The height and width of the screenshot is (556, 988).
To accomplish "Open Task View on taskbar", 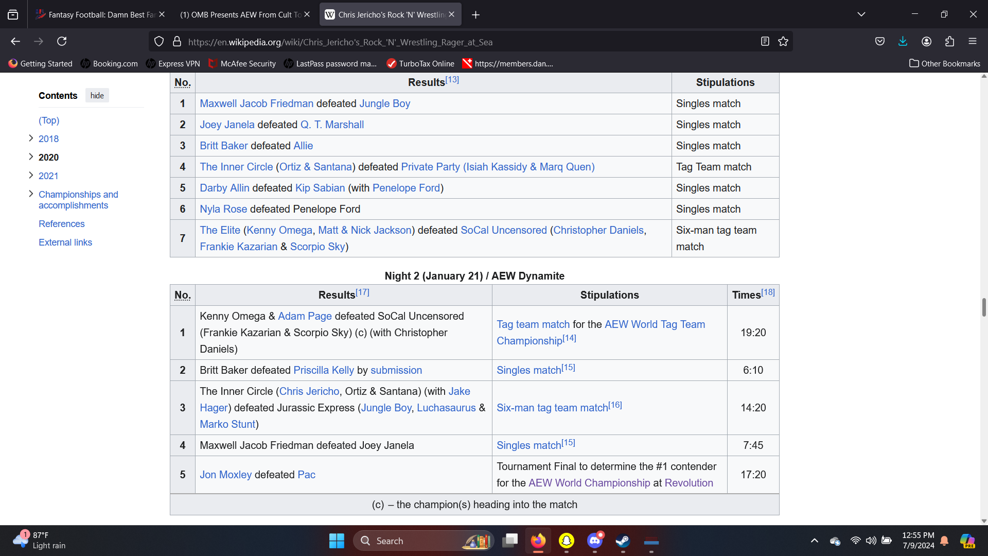I will [x=510, y=541].
